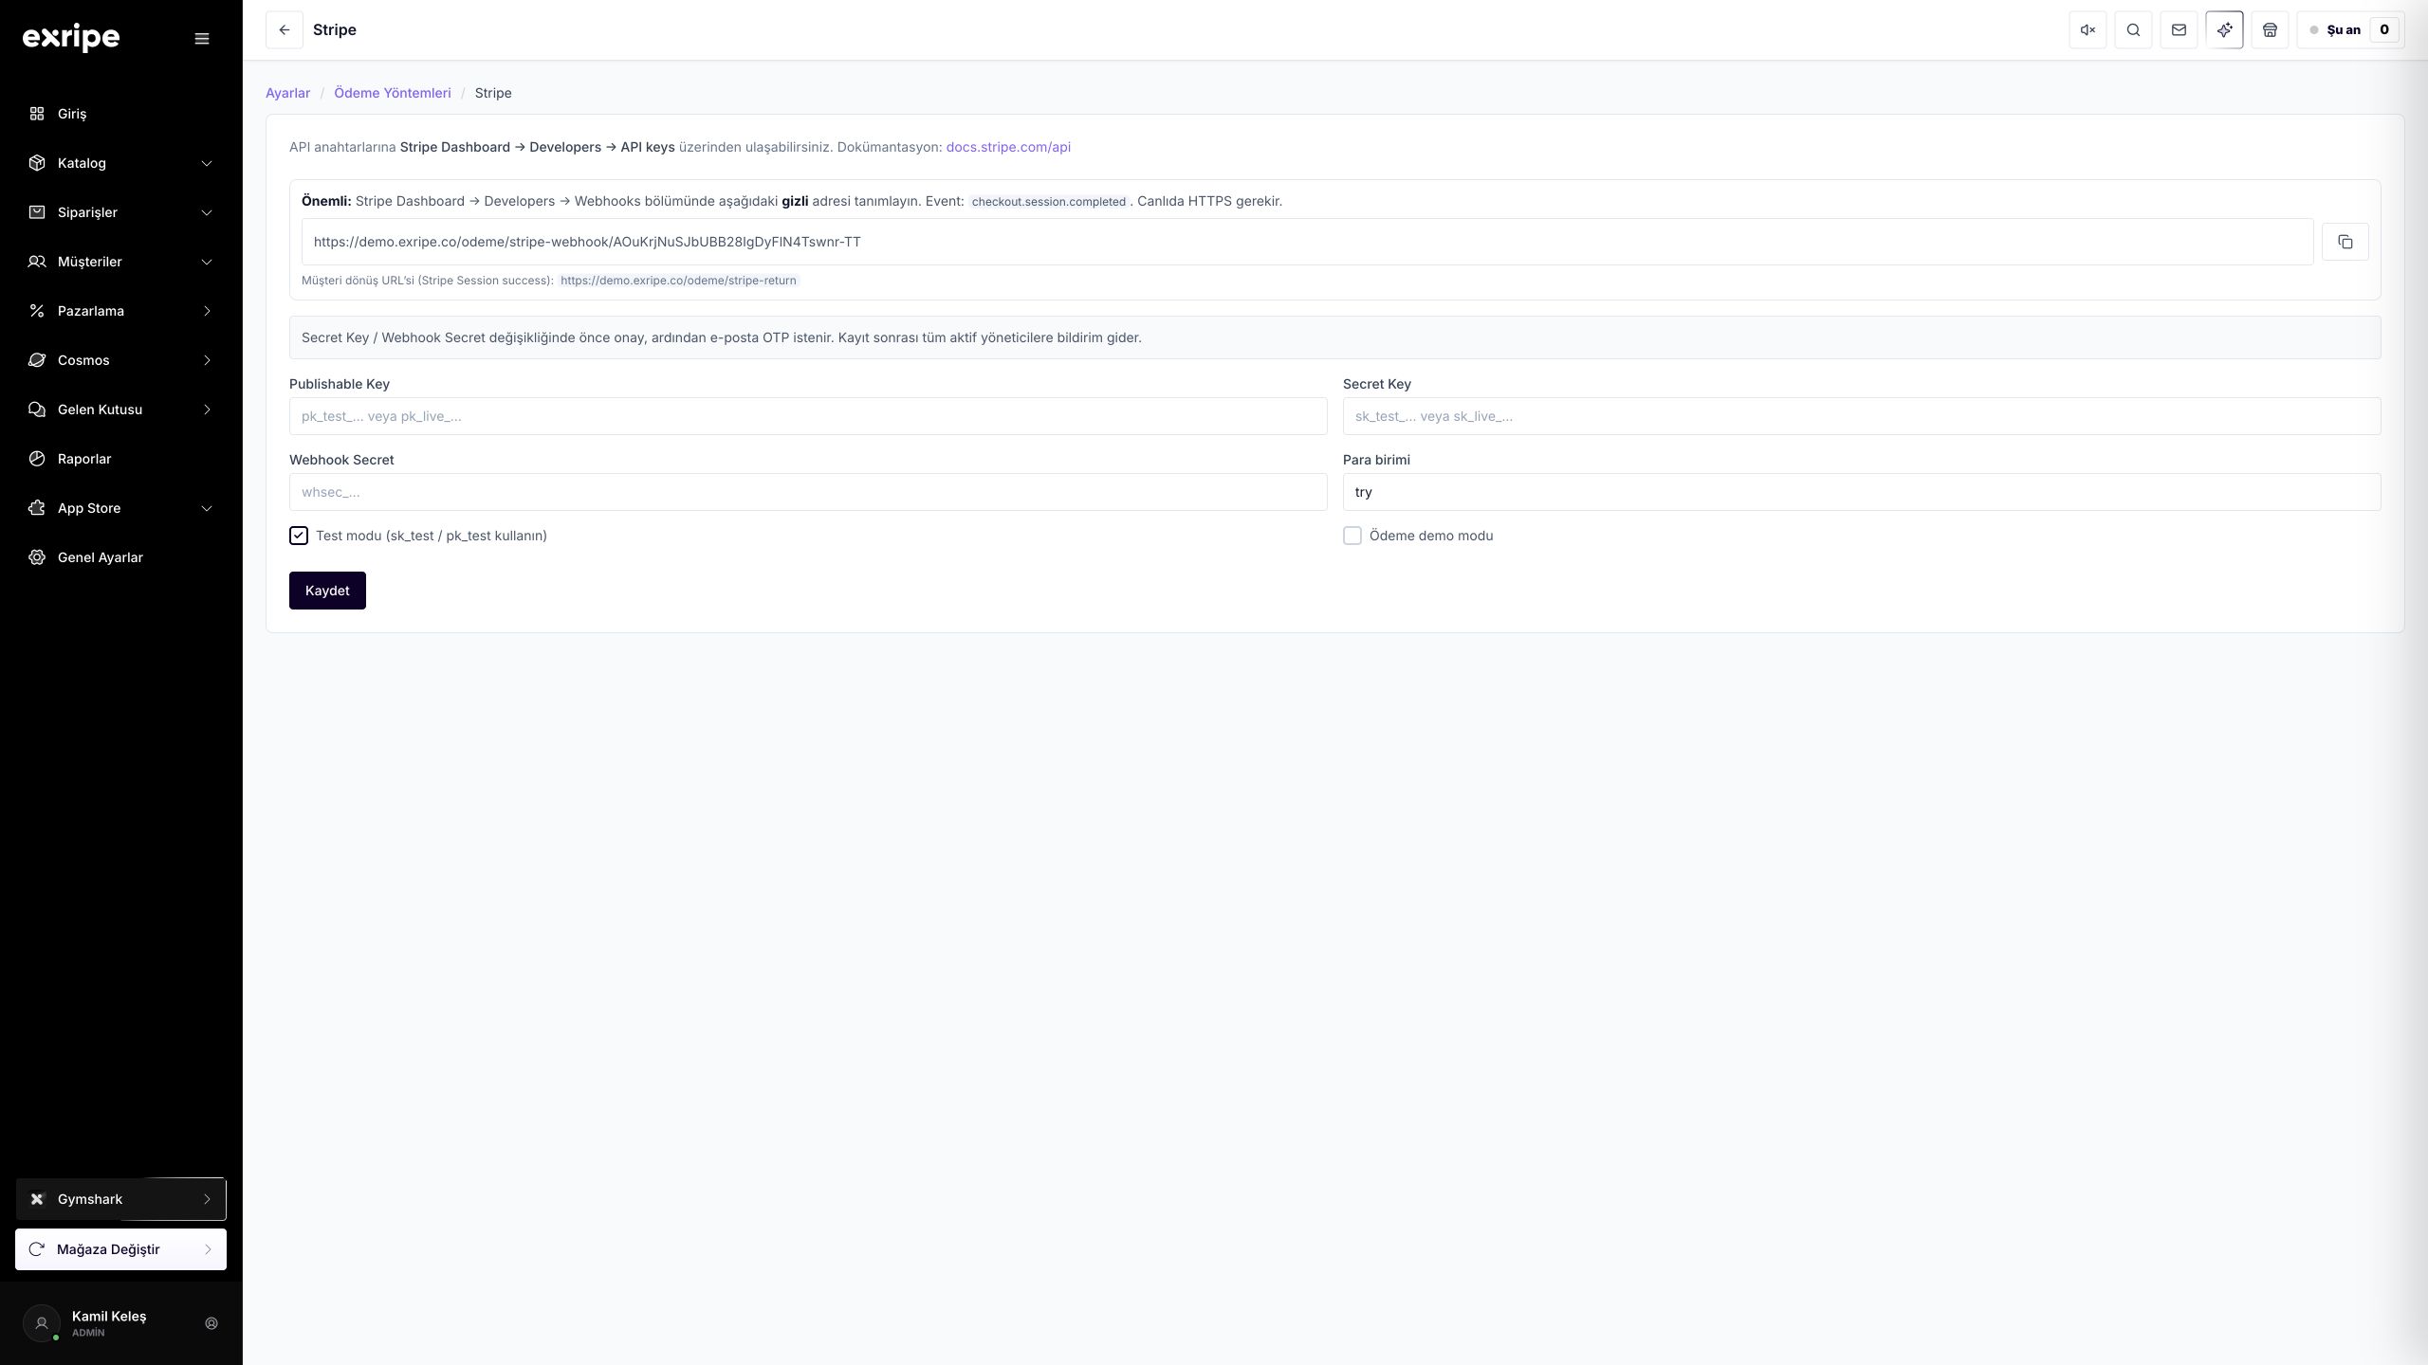Save settings with Kaydet button
Screen dimensions: 2428x1365
[x=327, y=591]
